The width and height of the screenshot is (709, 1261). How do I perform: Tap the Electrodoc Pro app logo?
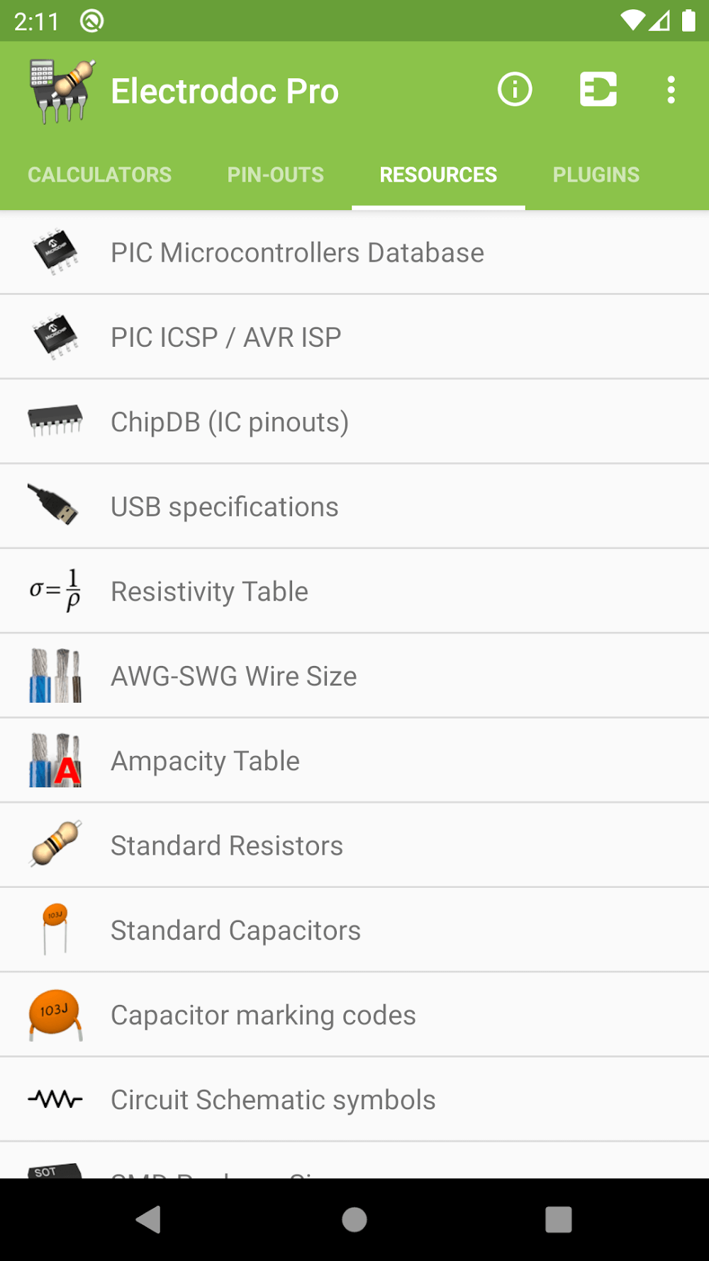pyautogui.click(x=62, y=91)
